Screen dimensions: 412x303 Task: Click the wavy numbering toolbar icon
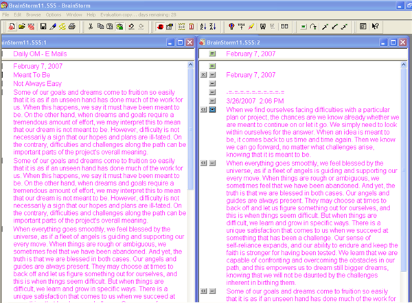181,27
